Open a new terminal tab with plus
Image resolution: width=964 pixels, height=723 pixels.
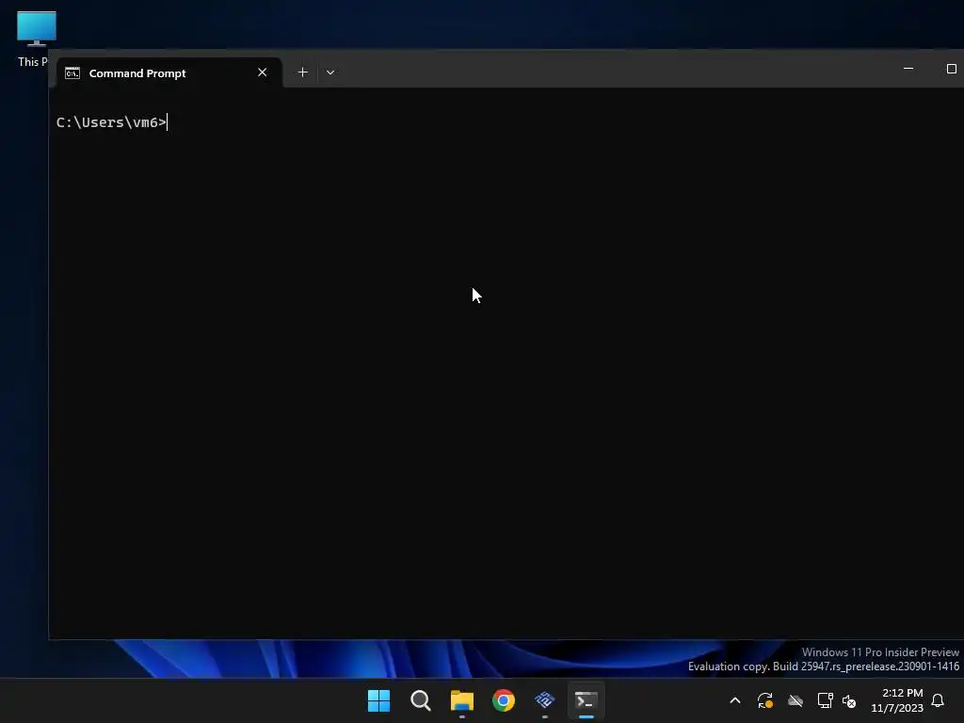(x=302, y=72)
